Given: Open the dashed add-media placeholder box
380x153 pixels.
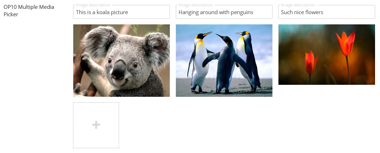Looking at the screenshot, I should click(x=96, y=125).
